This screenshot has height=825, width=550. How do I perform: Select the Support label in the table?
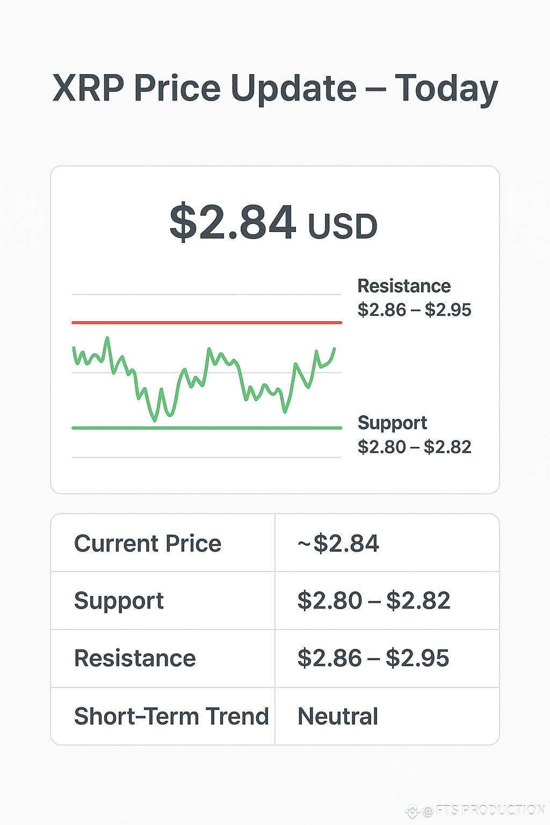click(x=119, y=600)
